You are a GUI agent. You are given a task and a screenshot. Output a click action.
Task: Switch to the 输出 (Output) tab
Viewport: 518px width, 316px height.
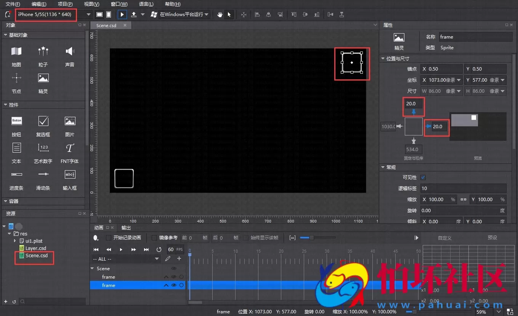tap(126, 228)
